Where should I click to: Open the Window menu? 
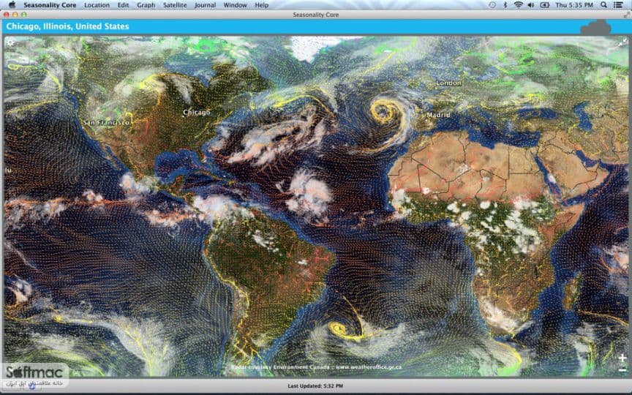pos(235,5)
